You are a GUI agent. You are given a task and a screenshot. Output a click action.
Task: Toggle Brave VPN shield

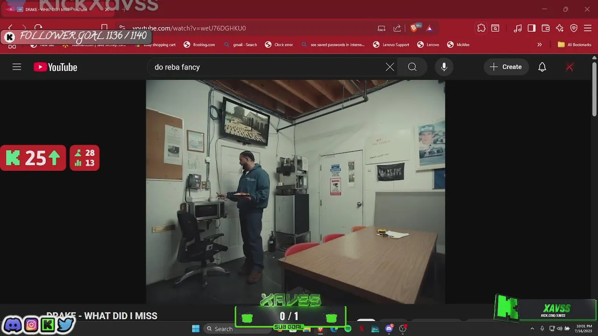pos(574,28)
